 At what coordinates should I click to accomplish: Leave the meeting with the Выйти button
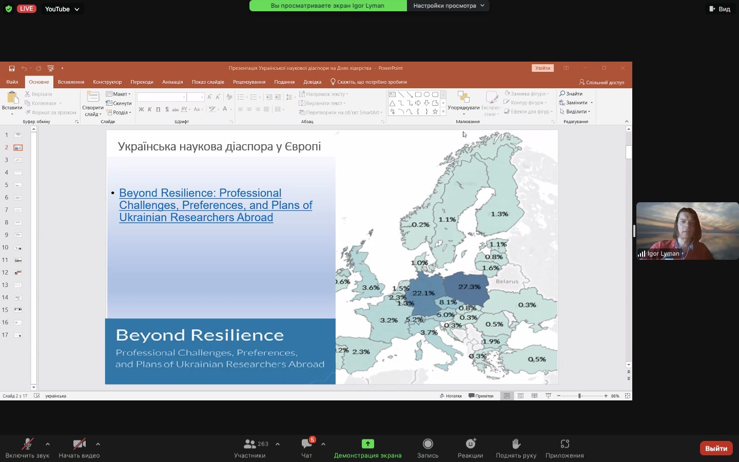tap(716, 448)
